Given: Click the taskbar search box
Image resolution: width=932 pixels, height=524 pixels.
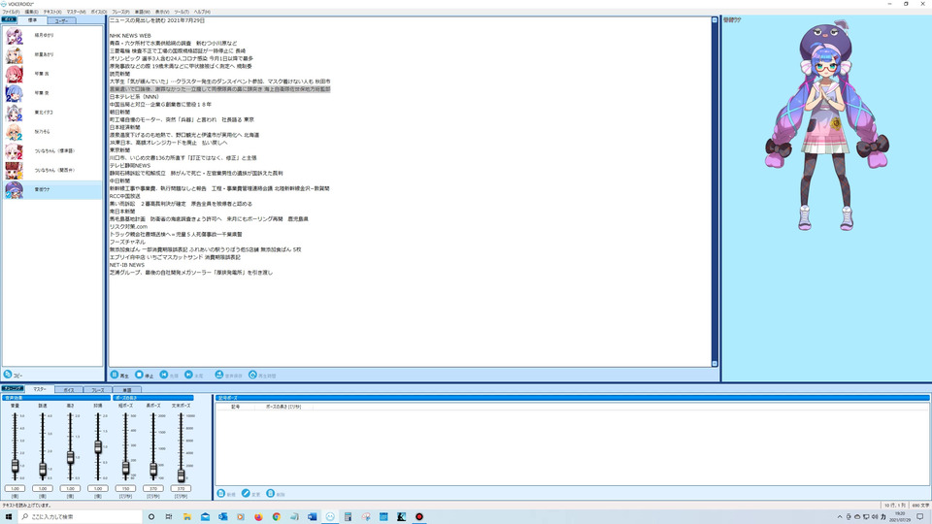Looking at the screenshot, I should 82,517.
